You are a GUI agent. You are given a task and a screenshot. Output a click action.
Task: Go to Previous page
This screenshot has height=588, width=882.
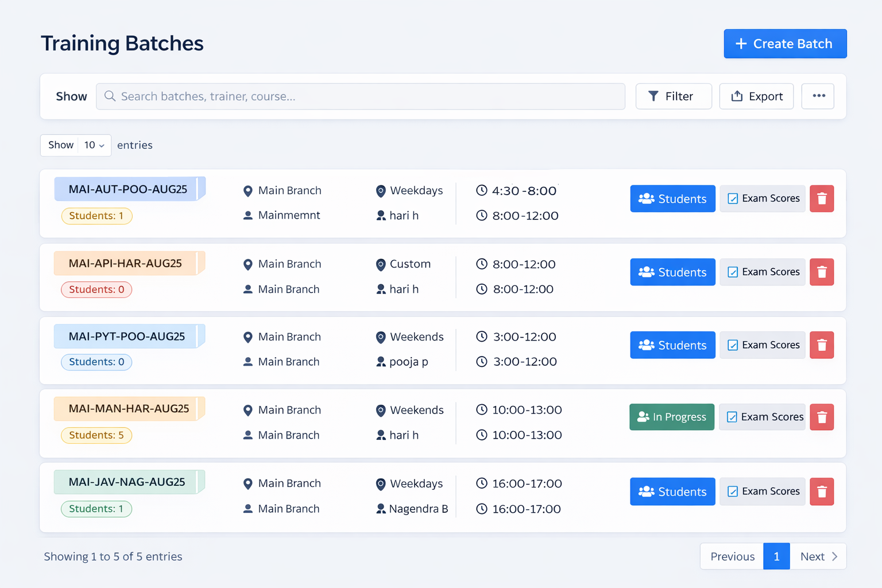(x=732, y=556)
